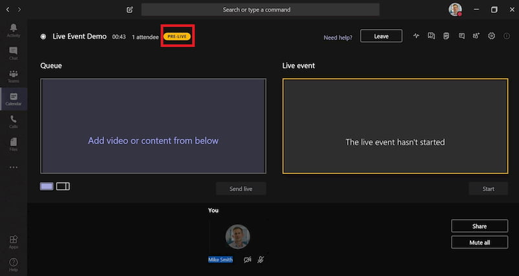
Task: Select content plus video layout
Action: [x=63, y=186]
